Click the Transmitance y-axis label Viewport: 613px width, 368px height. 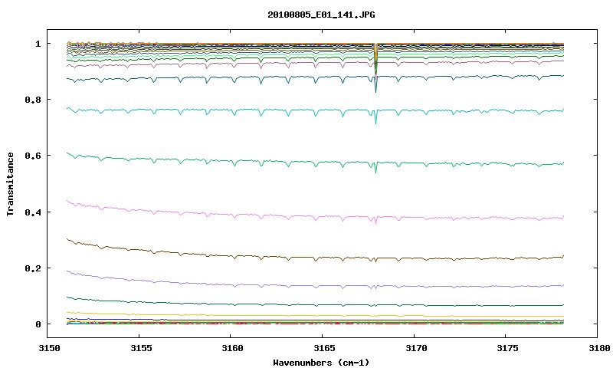tap(11, 184)
